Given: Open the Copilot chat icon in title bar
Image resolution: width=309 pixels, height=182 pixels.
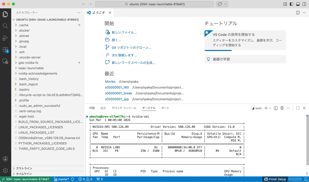Looking at the screenshot, I should (x=220, y=4).
